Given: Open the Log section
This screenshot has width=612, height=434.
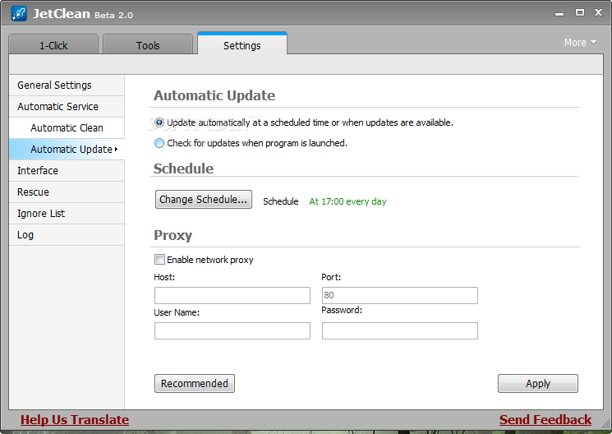Looking at the screenshot, I should [67, 235].
